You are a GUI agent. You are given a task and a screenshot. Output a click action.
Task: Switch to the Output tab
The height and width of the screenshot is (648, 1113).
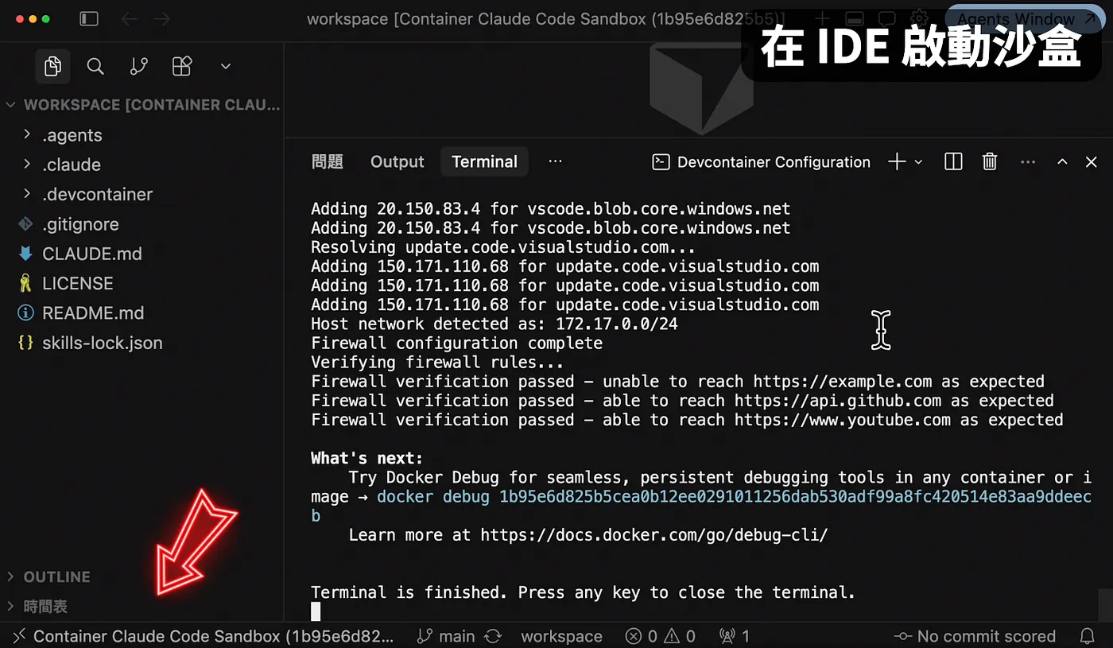point(397,162)
